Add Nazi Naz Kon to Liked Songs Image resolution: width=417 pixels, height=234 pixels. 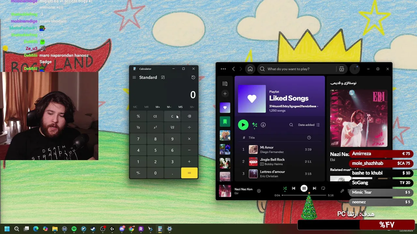coord(259,191)
